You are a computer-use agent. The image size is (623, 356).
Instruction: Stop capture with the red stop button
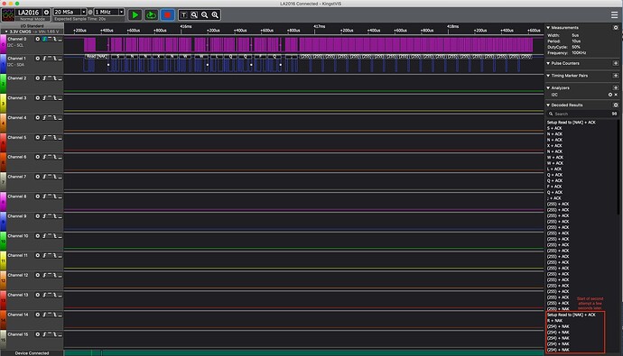pos(167,15)
